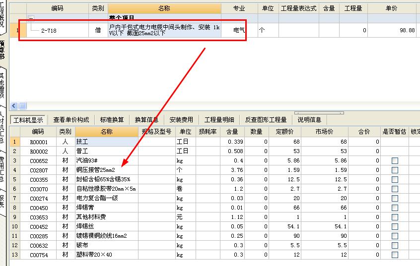Switch to 其他措项 side tab
Viewport: 420px width, 266px height.
coord(2,85)
